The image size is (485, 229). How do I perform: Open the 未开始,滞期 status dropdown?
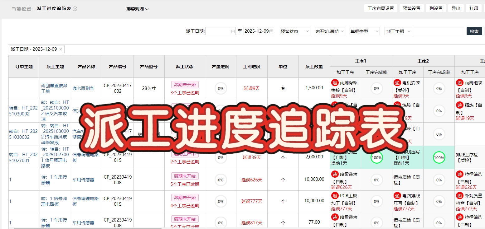pos(330,31)
